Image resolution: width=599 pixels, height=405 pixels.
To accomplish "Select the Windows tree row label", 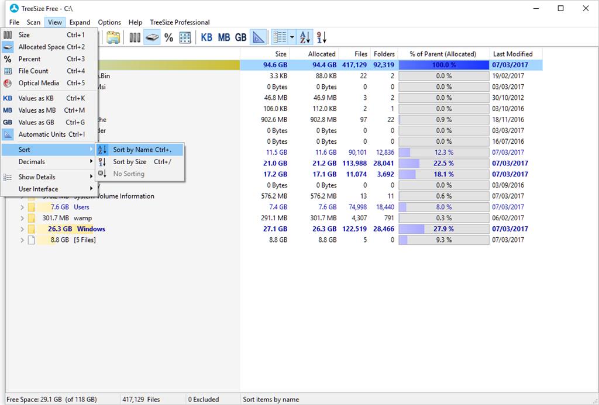I will pyautogui.click(x=91, y=229).
